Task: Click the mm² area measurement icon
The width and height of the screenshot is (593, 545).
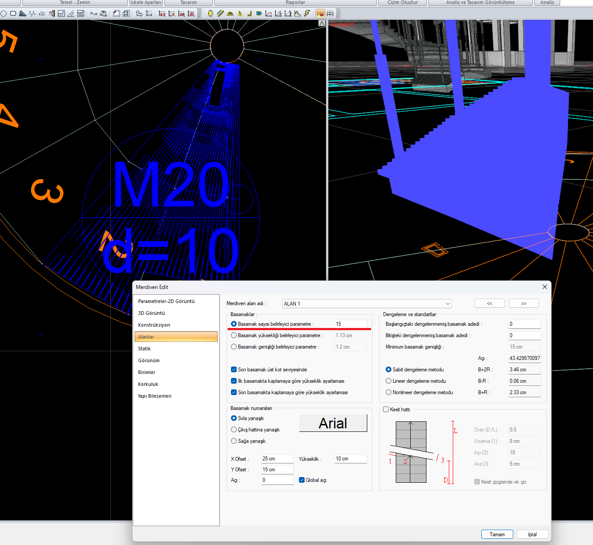Action: pyautogui.click(x=80, y=14)
